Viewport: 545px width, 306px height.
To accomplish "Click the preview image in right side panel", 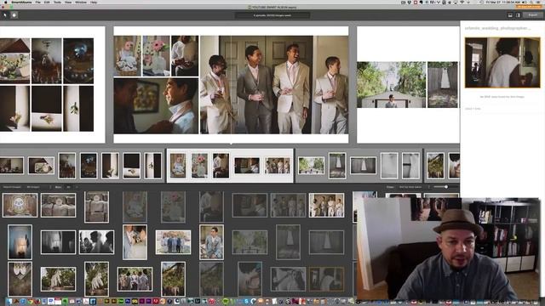I will click(502, 62).
